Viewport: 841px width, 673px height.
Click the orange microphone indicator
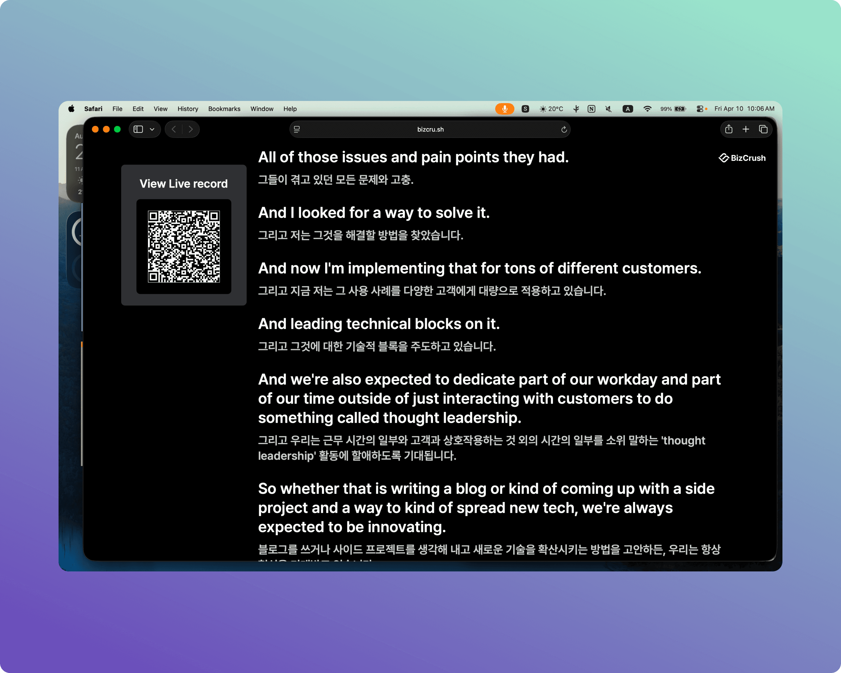click(504, 109)
